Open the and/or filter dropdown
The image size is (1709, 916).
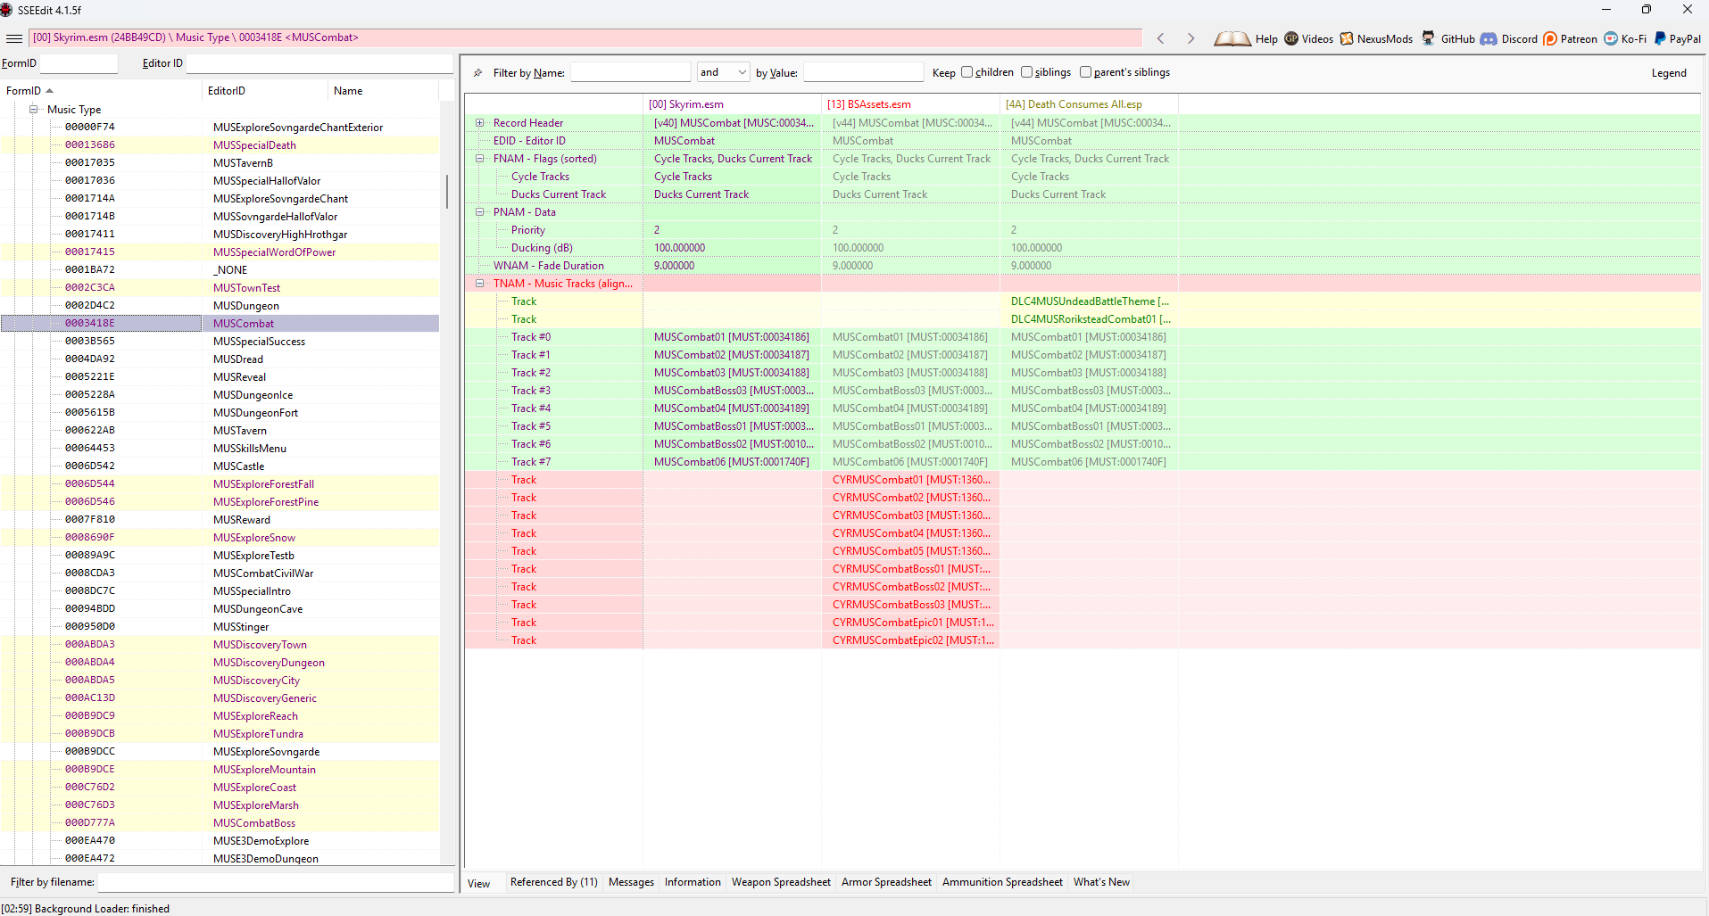click(723, 72)
